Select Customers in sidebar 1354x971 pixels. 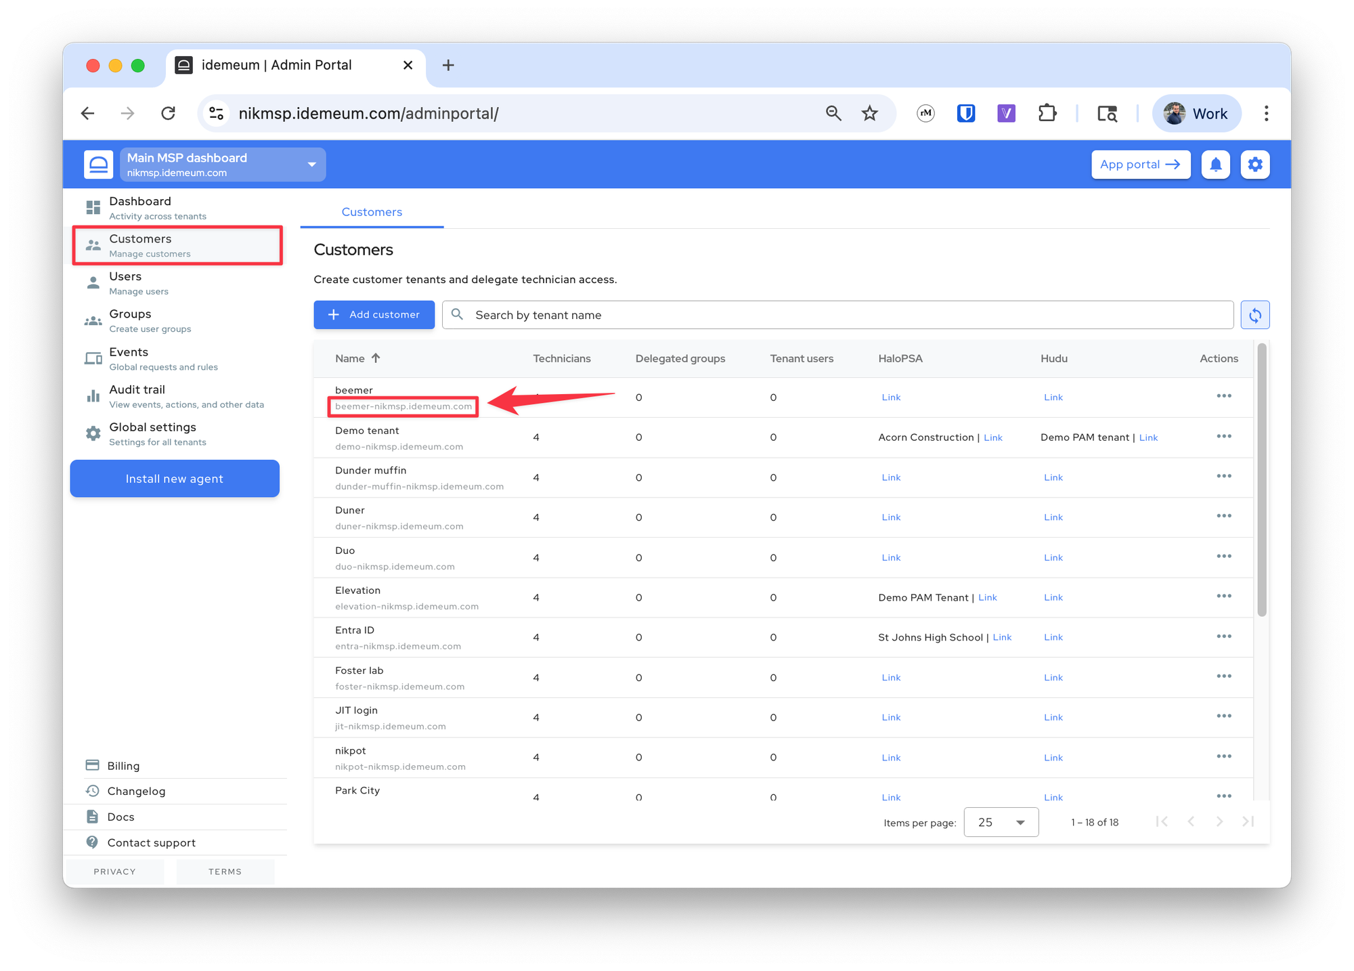(177, 245)
